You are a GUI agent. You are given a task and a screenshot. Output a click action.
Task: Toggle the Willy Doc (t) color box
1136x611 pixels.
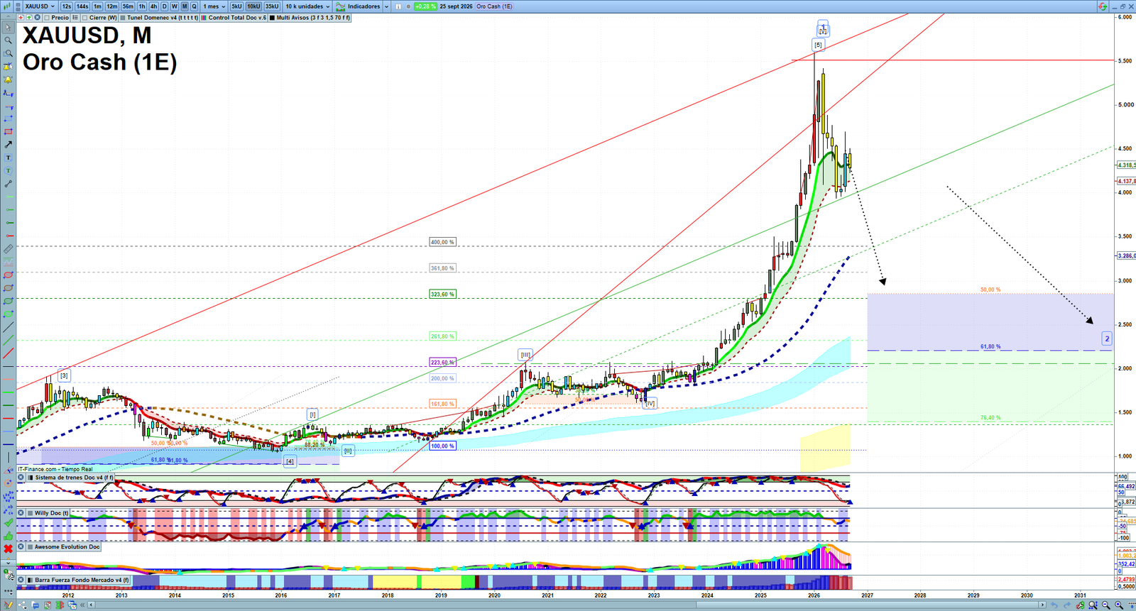30,512
